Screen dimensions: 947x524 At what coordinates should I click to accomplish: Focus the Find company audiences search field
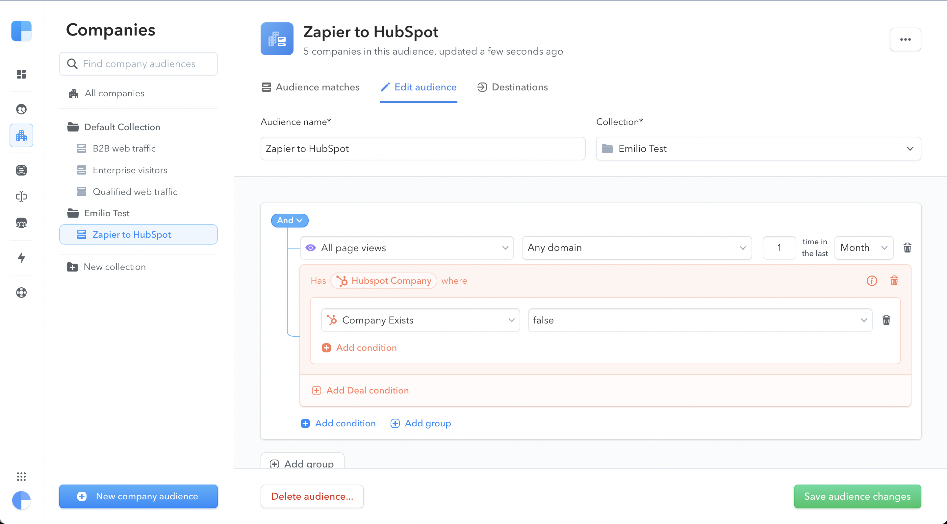(139, 64)
